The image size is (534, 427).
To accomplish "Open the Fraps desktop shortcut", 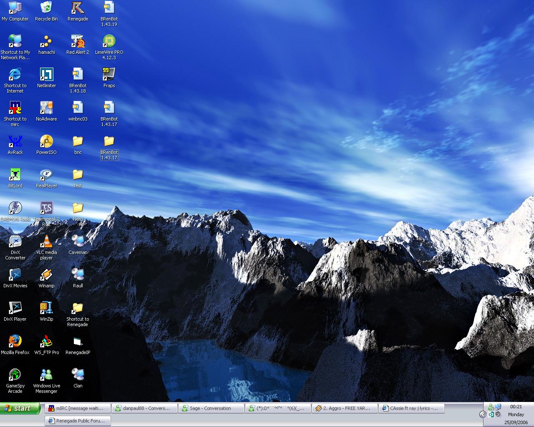I will pos(109,75).
